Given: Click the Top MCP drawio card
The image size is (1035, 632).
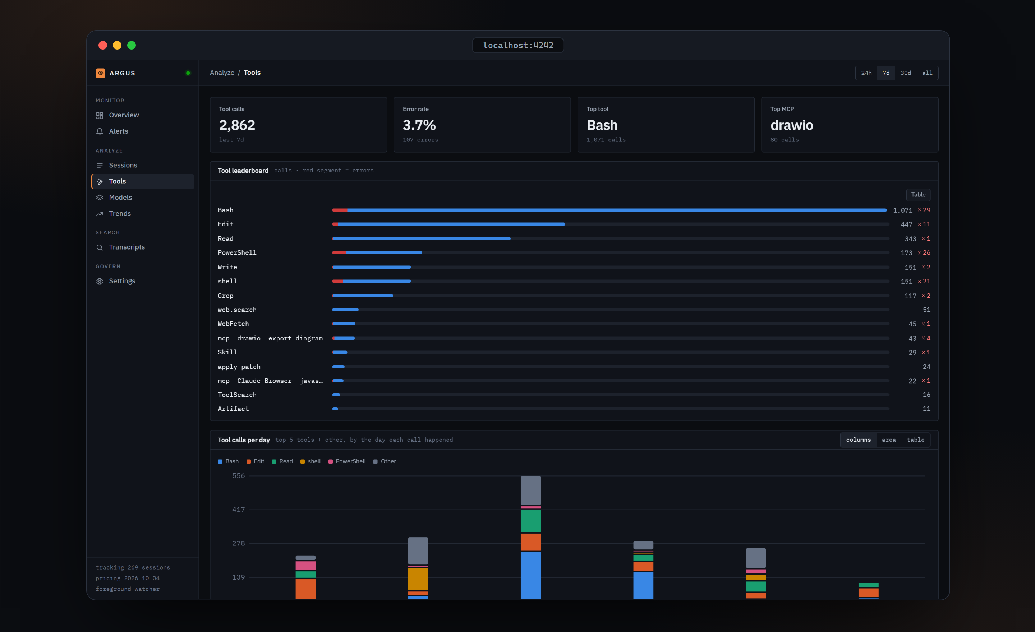Looking at the screenshot, I should coord(849,125).
